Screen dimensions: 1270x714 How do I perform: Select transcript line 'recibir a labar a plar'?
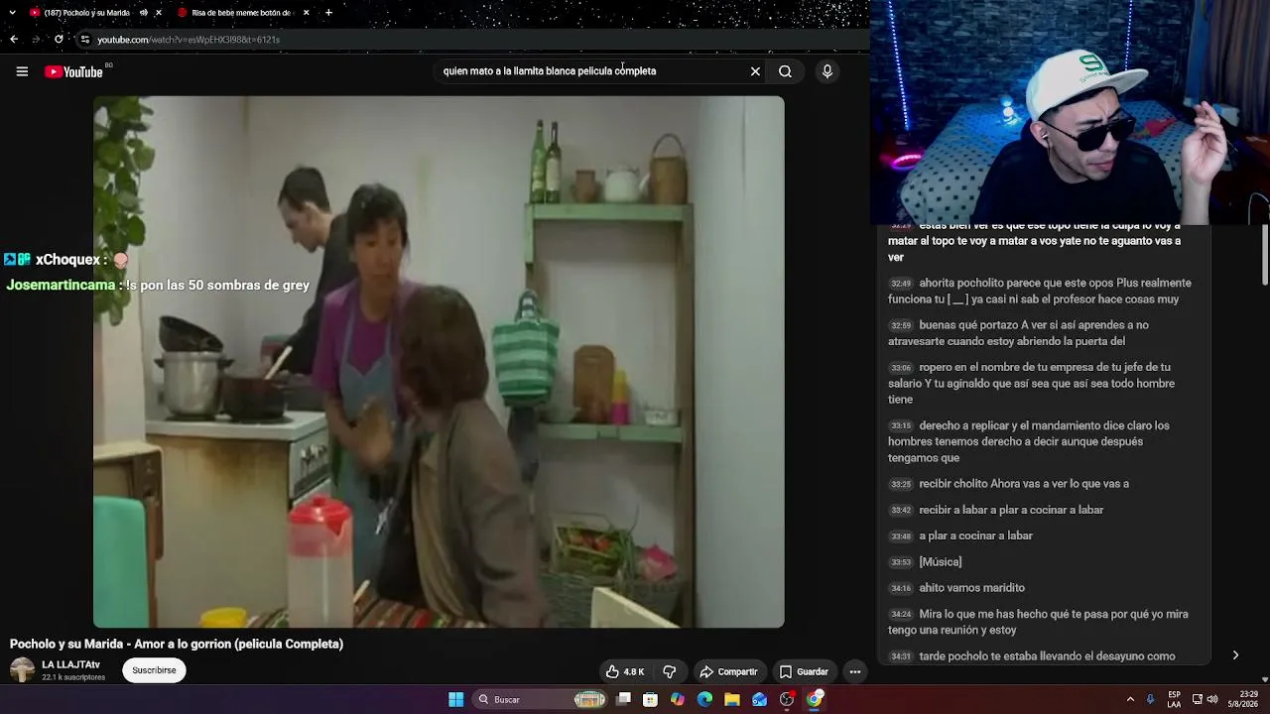(1040, 510)
